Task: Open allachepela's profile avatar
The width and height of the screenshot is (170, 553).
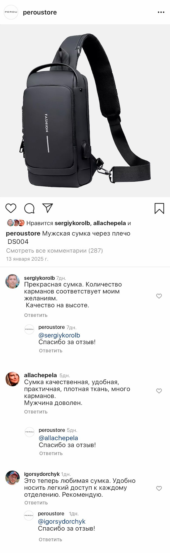Action: [12, 379]
